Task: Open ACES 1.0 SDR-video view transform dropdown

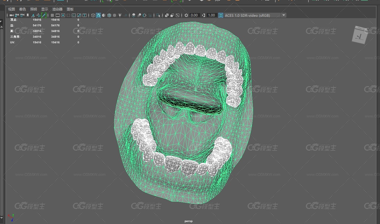Action: pos(255,15)
